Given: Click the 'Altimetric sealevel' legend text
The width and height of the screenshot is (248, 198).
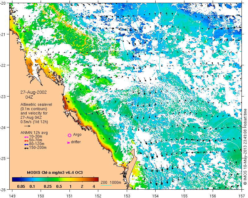Looking at the screenshot, I should point(36,105).
